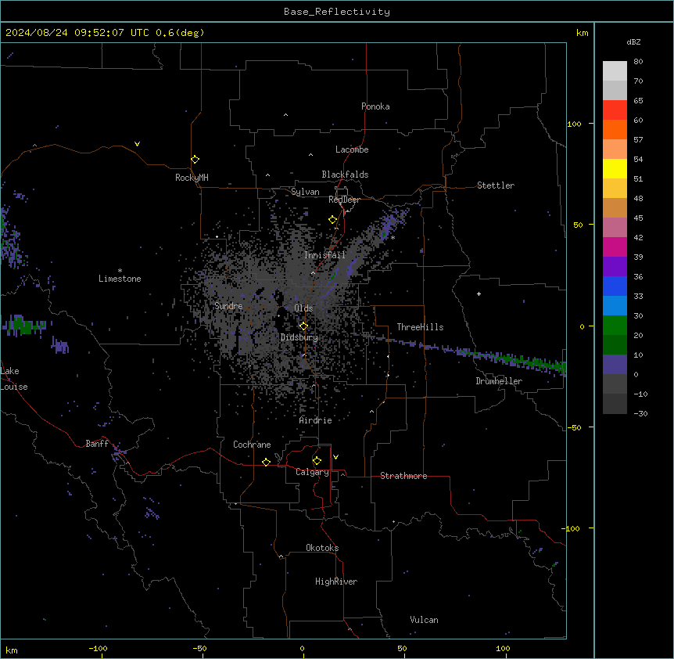Select the RedDeer label
Viewport: 674px width, 659px height.
[x=344, y=200]
